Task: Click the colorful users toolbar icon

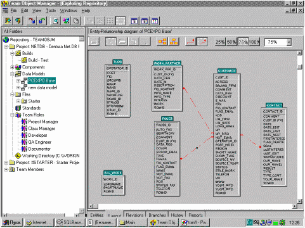Action: pyautogui.click(x=66, y=21)
